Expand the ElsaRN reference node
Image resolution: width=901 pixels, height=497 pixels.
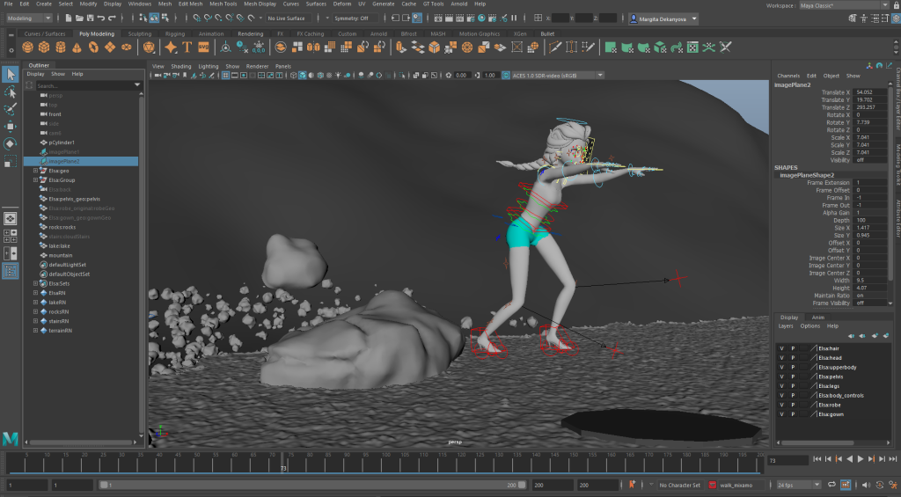pos(35,293)
